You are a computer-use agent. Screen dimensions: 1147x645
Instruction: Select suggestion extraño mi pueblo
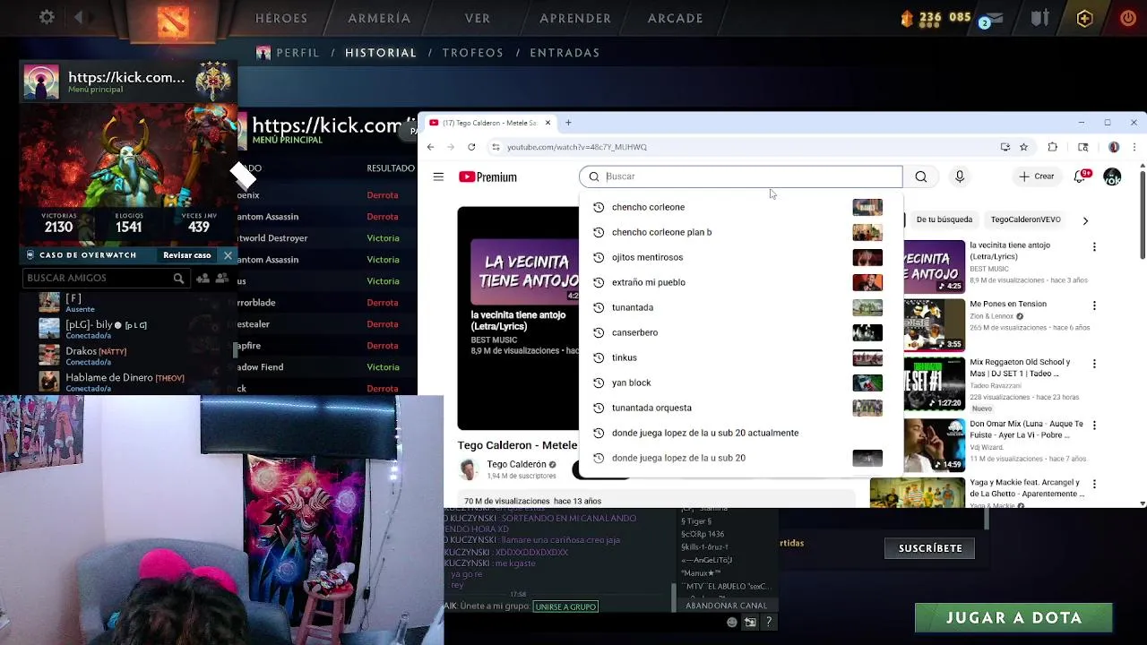tap(741, 282)
